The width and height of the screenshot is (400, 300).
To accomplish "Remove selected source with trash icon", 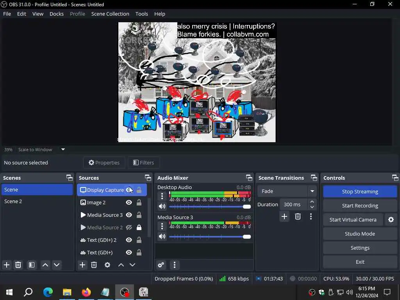I will tap(94, 265).
